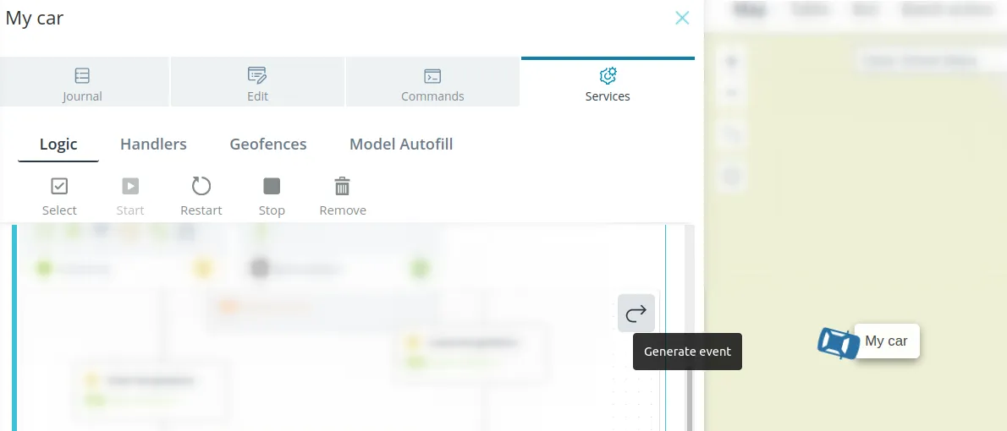
Task: Switch to the Handlers sub-tab
Action: (x=153, y=145)
